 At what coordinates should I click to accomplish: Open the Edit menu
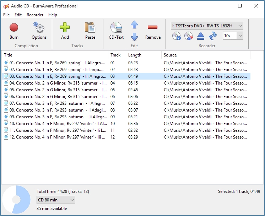[18, 15]
